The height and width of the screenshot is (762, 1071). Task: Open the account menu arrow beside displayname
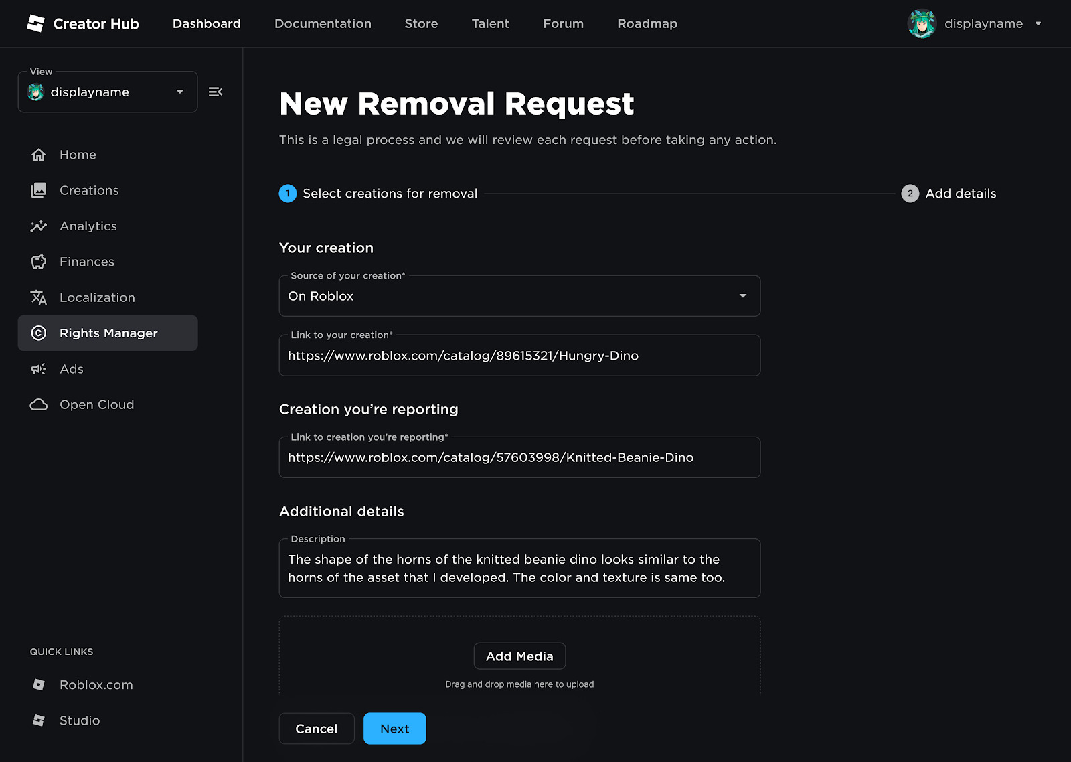pos(1038,23)
